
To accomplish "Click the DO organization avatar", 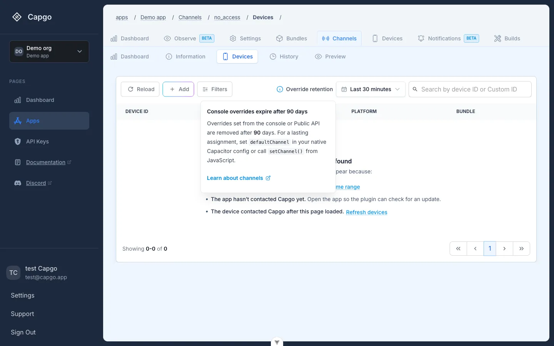I will coord(19,52).
